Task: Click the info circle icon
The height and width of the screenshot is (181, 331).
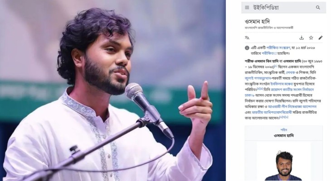Action: 247,48
